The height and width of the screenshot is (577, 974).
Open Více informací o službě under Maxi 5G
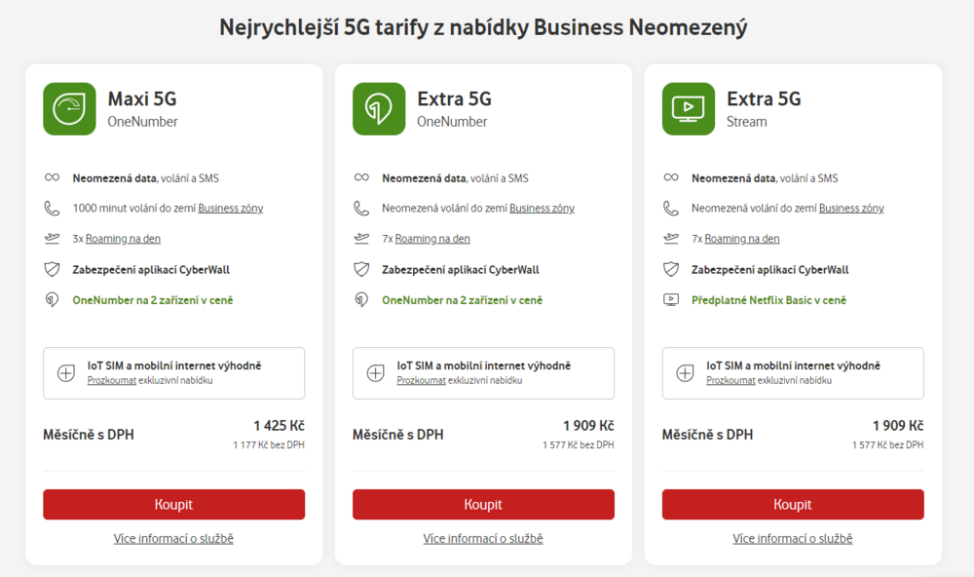(173, 538)
